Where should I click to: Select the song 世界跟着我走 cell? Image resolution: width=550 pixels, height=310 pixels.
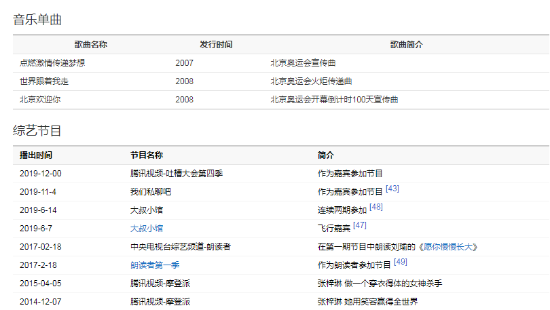pos(45,81)
